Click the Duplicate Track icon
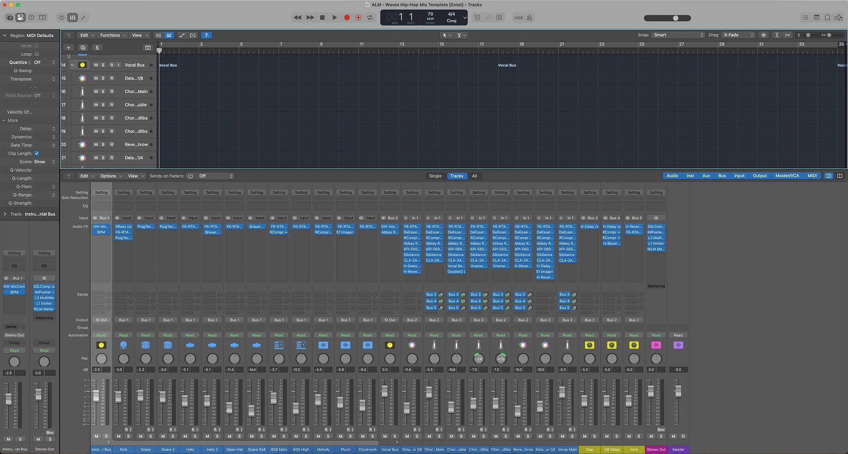The width and height of the screenshot is (848, 454). (83, 48)
